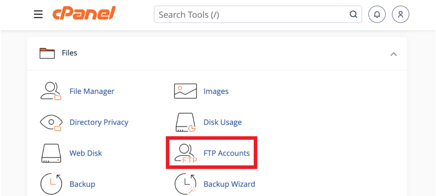Click the Backup Wizard wand icon
Viewport: 436px width, 196px height.
tap(186, 184)
